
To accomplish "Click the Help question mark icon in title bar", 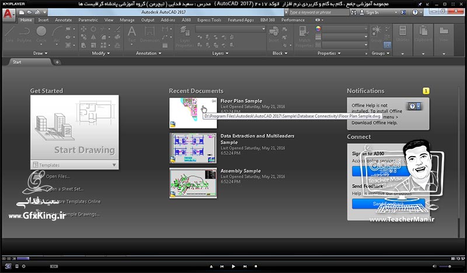I will point(415,12).
